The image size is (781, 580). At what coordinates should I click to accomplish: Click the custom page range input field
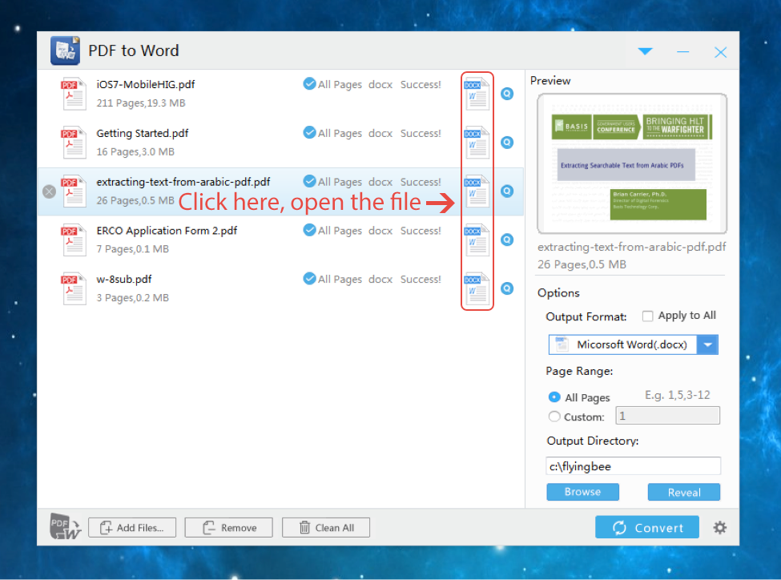(x=667, y=416)
